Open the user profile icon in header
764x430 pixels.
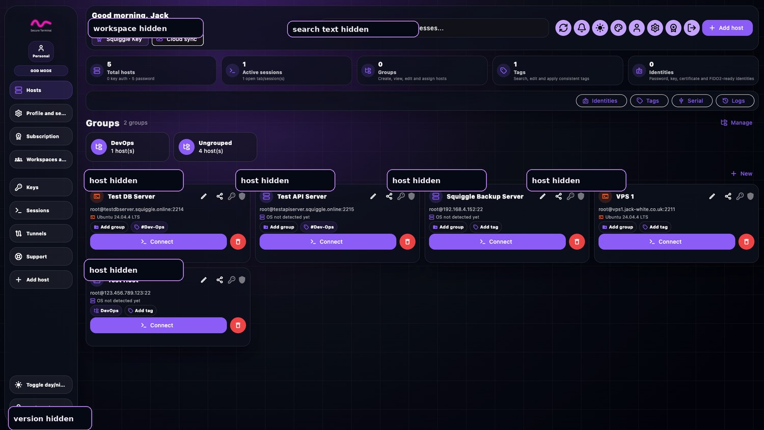click(637, 28)
